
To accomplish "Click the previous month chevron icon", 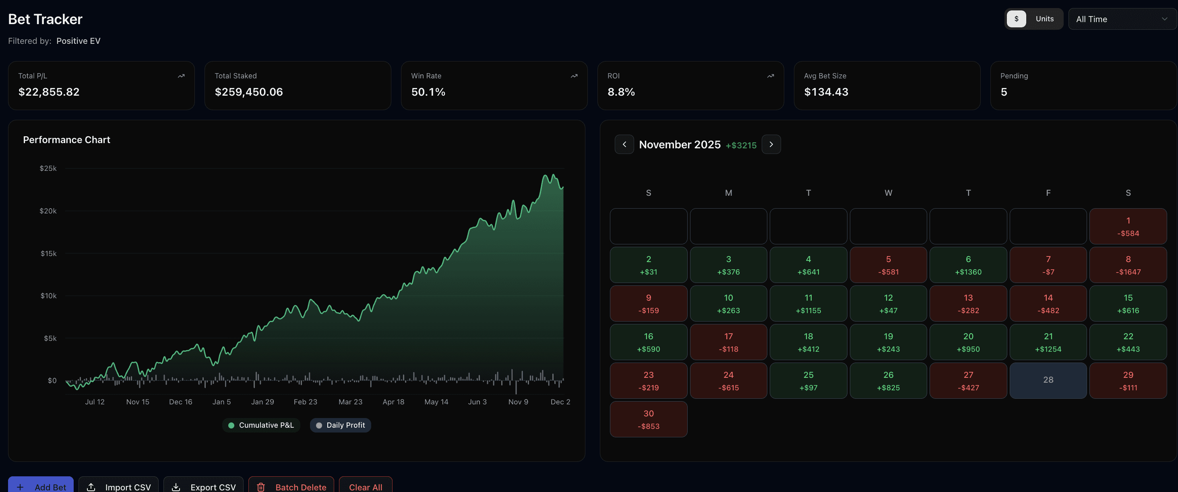I will pos(624,144).
